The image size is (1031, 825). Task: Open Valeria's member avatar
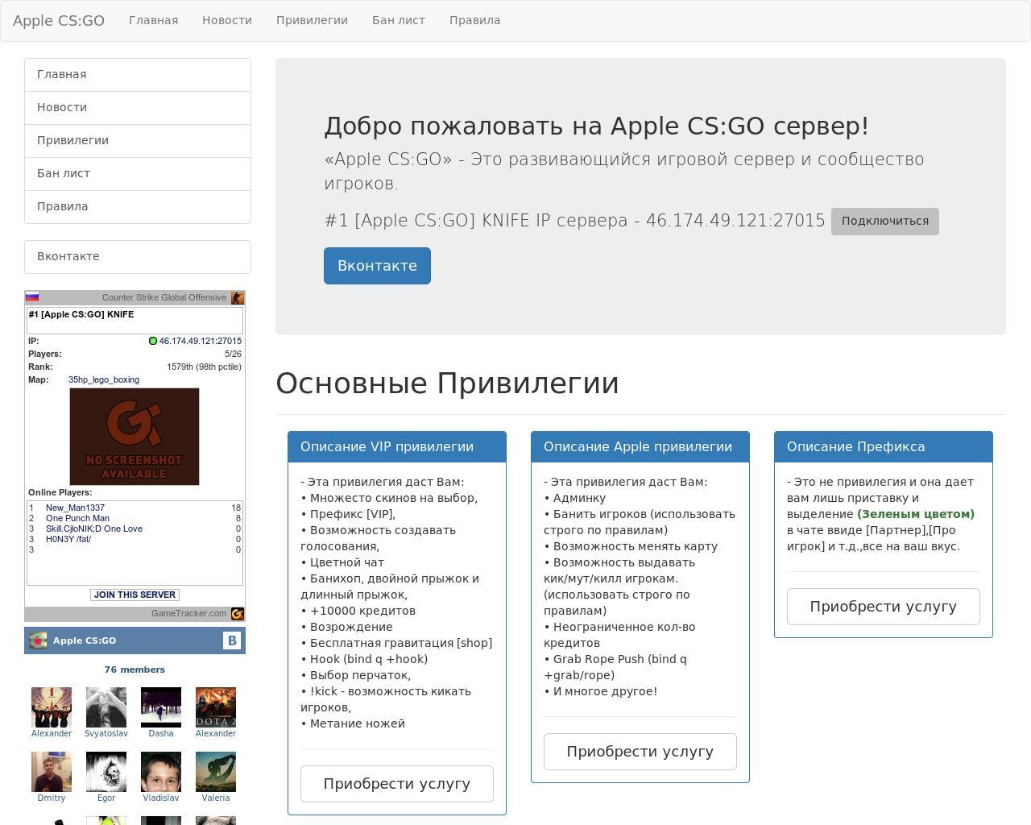tap(216, 772)
